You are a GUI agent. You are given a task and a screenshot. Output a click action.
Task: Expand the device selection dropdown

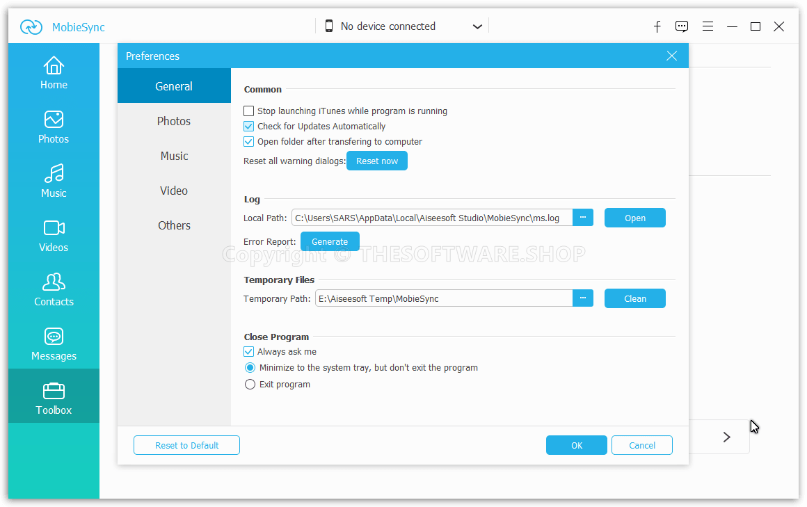click(x=477, y=26)
